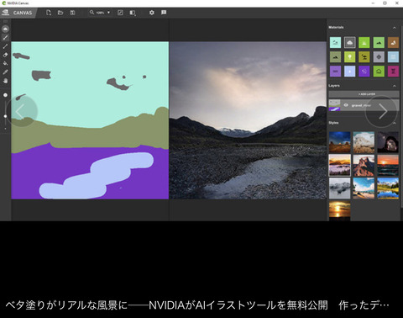Click the Japanese article caption text
The height and width of the screenshot is (318, 403).
point(197,305)
